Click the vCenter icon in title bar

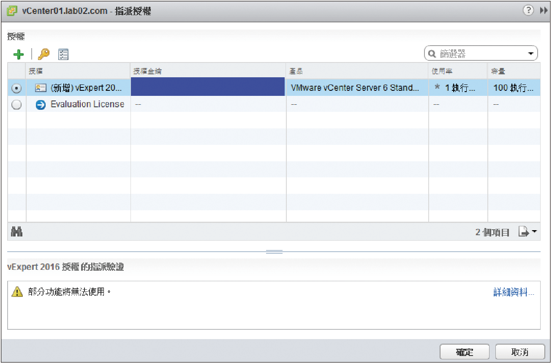click(12, 11)
